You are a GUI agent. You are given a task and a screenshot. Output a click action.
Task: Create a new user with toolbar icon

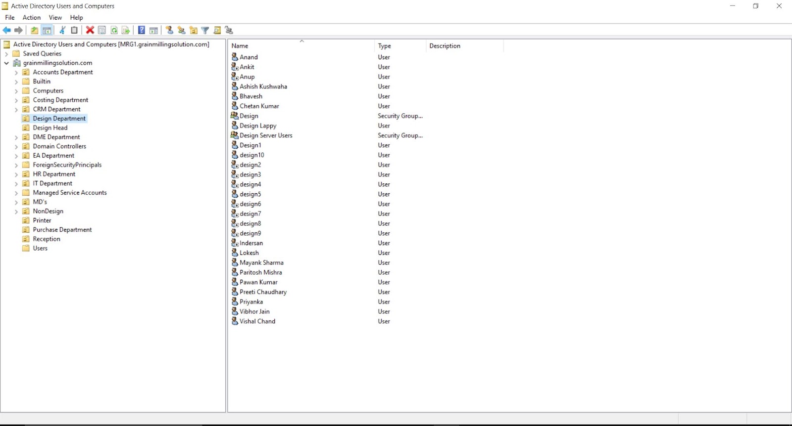pos(170,30)
